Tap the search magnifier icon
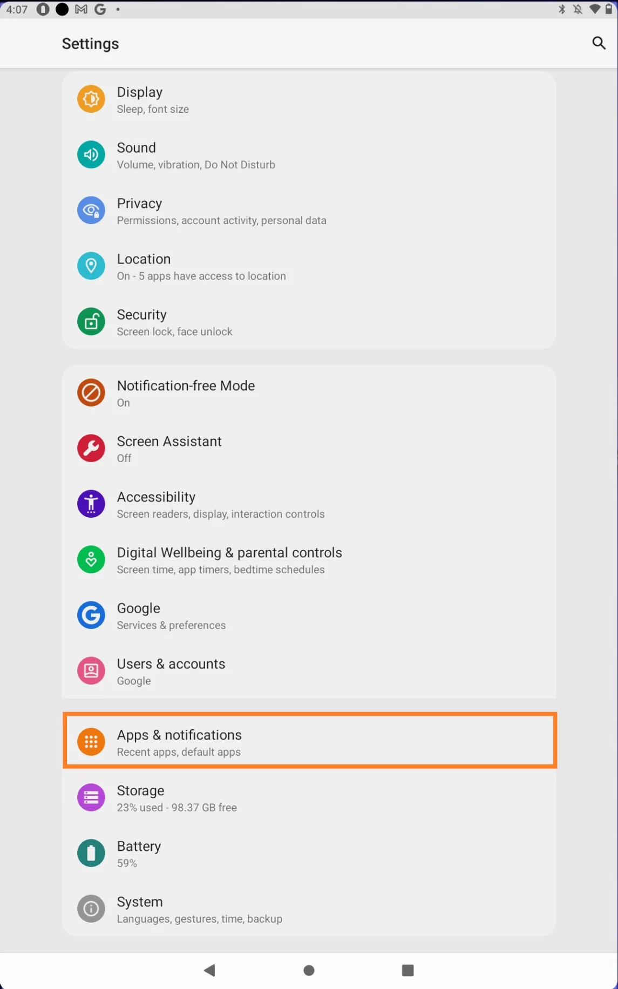618x989 pixels. 599,43
